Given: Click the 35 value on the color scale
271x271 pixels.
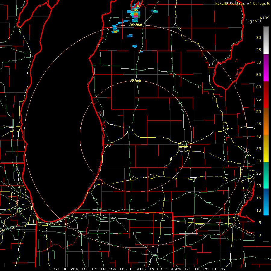Looking at the screenshot, I should click(x=259, y=149).
